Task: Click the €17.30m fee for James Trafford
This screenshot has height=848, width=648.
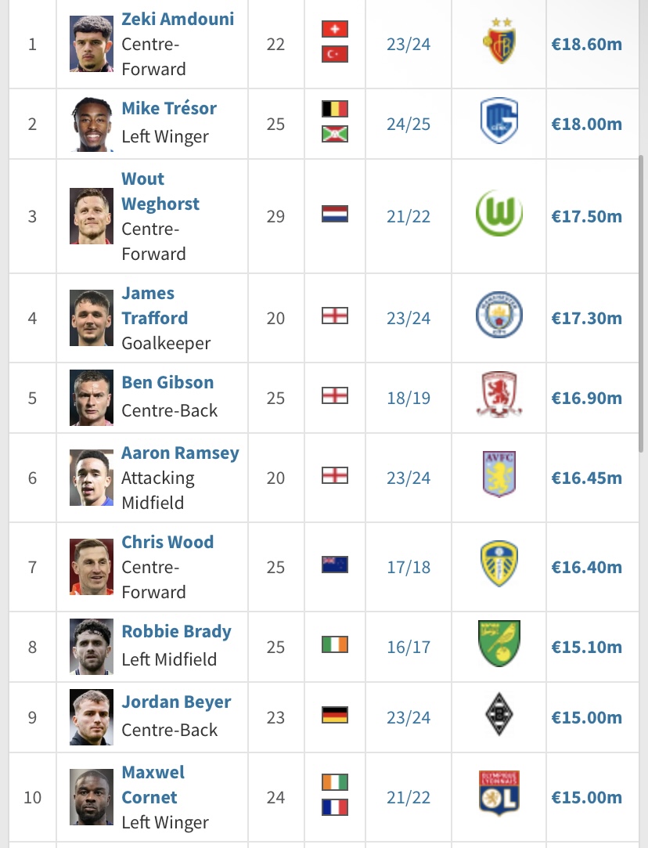Action: pyautogui.click(x=587, y=318)
